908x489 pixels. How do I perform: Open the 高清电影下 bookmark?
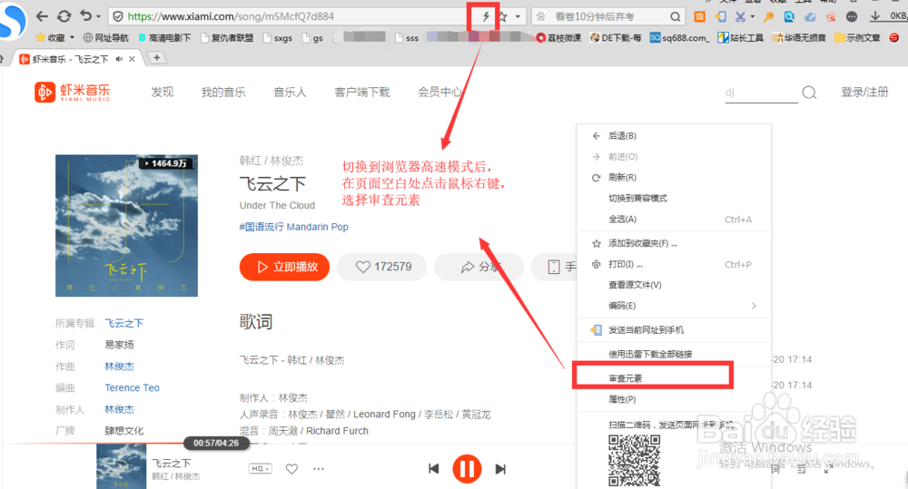(x=164, y=37)
